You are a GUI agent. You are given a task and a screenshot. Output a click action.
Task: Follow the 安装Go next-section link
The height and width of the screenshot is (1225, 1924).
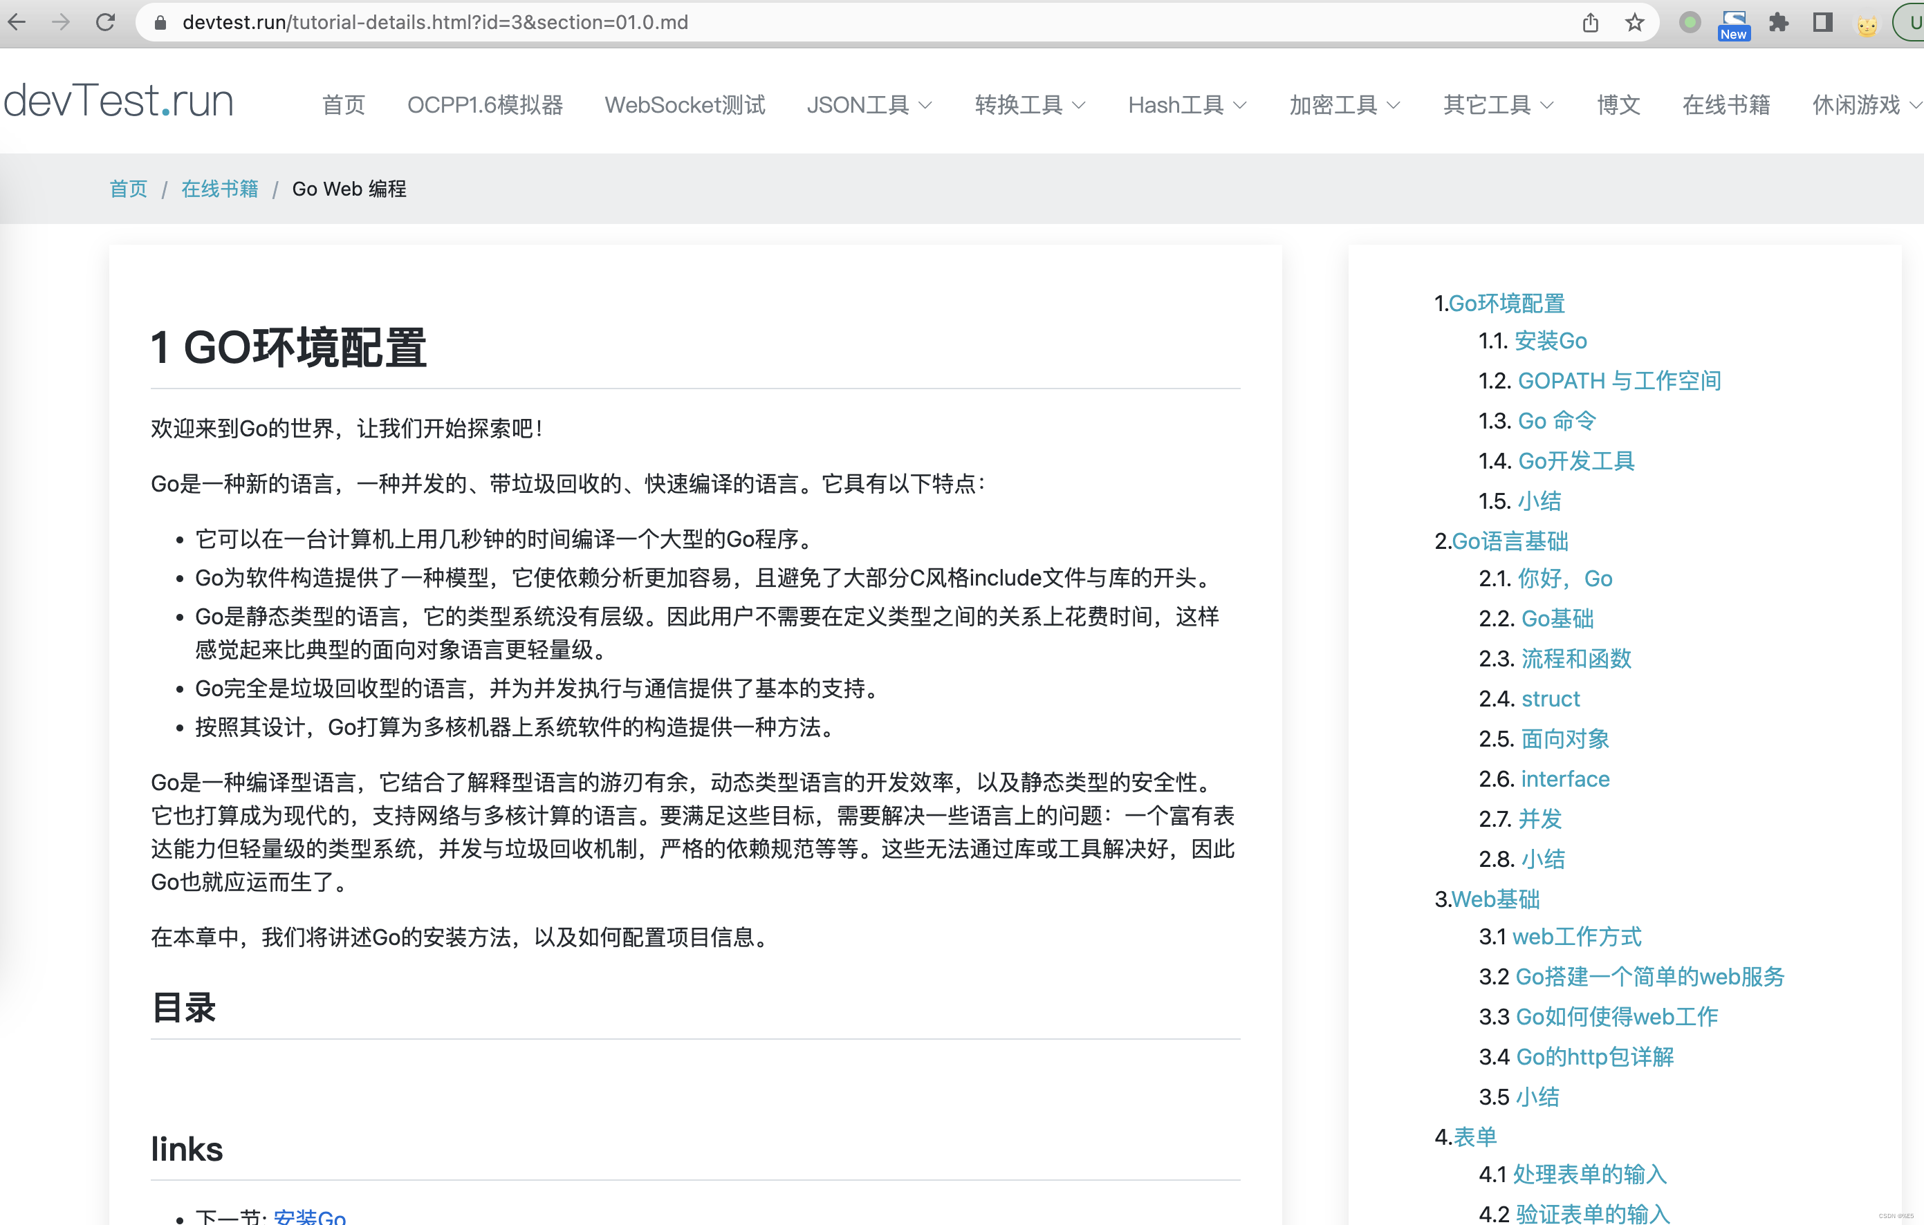(310, 1215)
